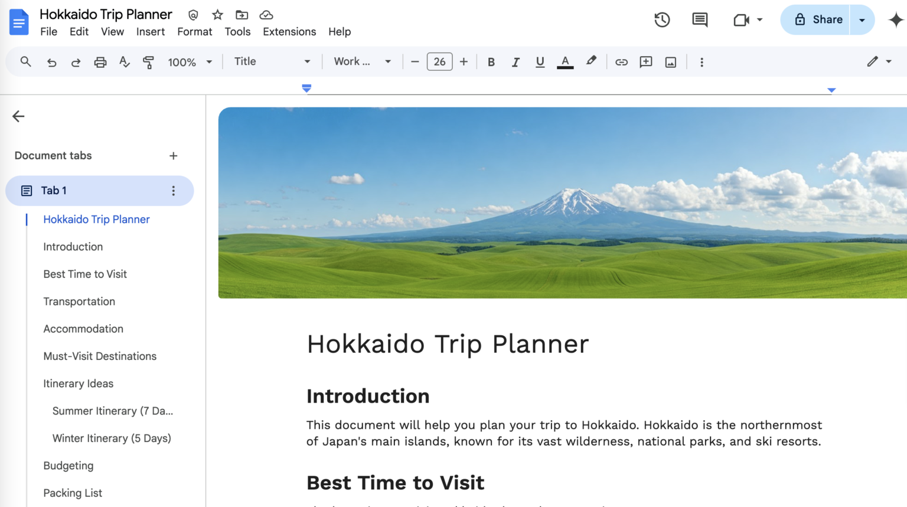Select the Paint format tool
The height and width of the screenshot is (507, 907).
[148, 61]
